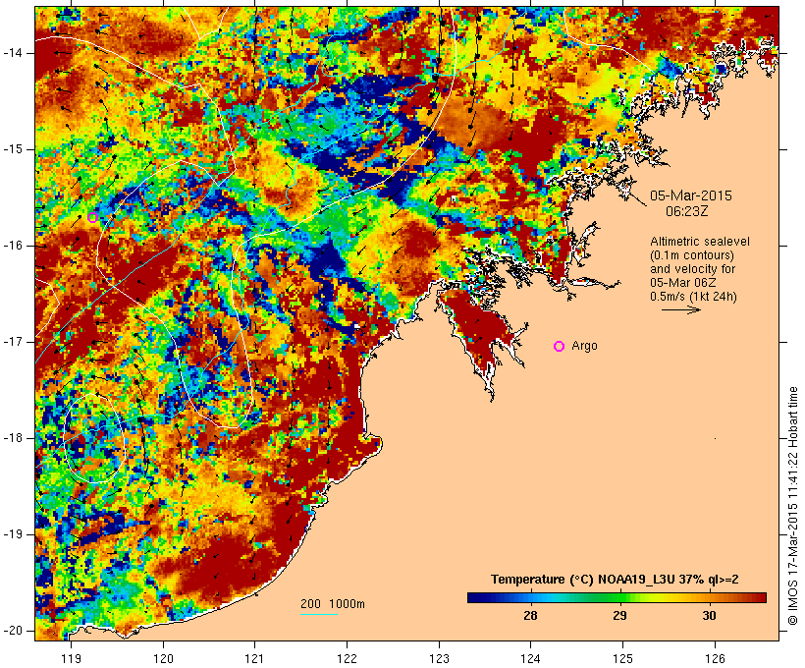Click the '05-Mar 06Z' text line
This screenshot has height=668, width=805.
pos(683,283)
